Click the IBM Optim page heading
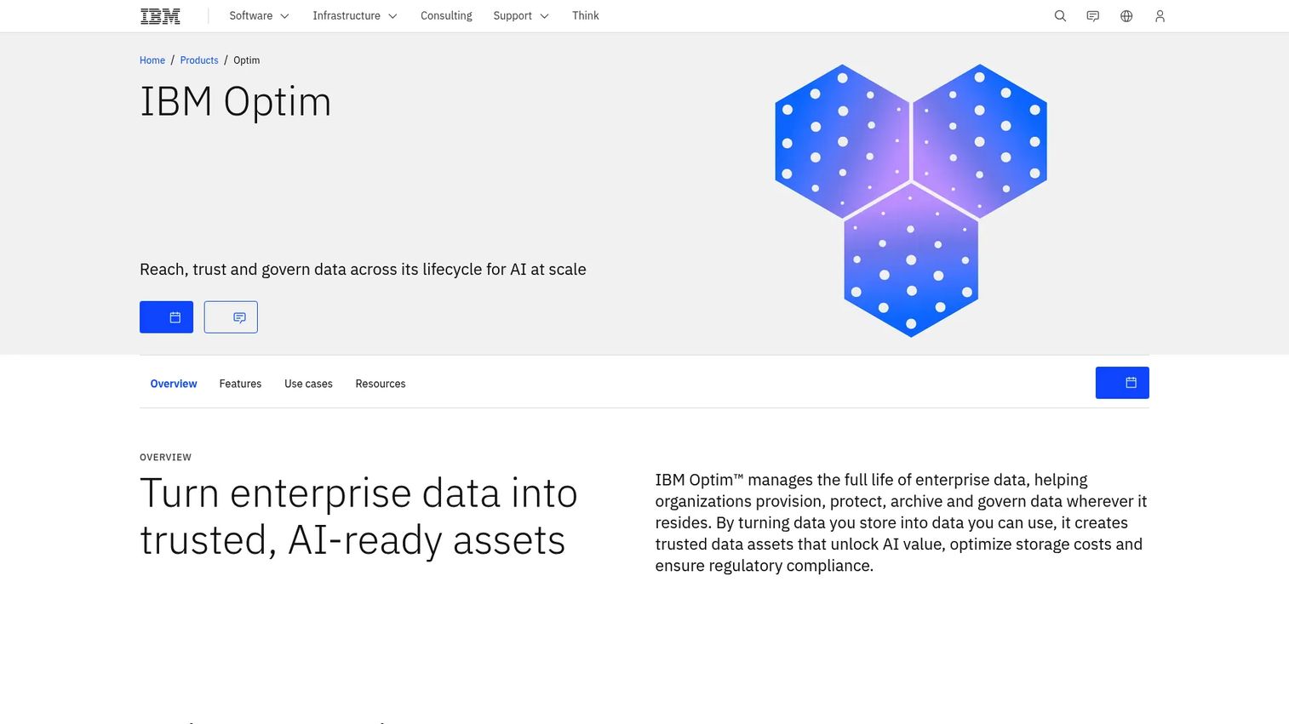This screenshot has width=1289, height=724. click(x=235, y=102)
